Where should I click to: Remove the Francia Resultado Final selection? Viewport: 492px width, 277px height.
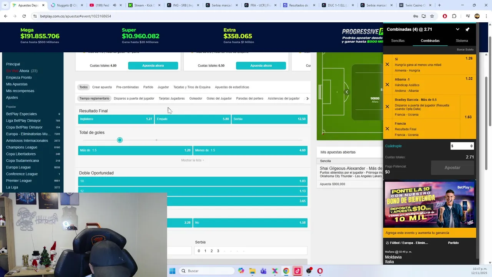[x=387, y=128]
